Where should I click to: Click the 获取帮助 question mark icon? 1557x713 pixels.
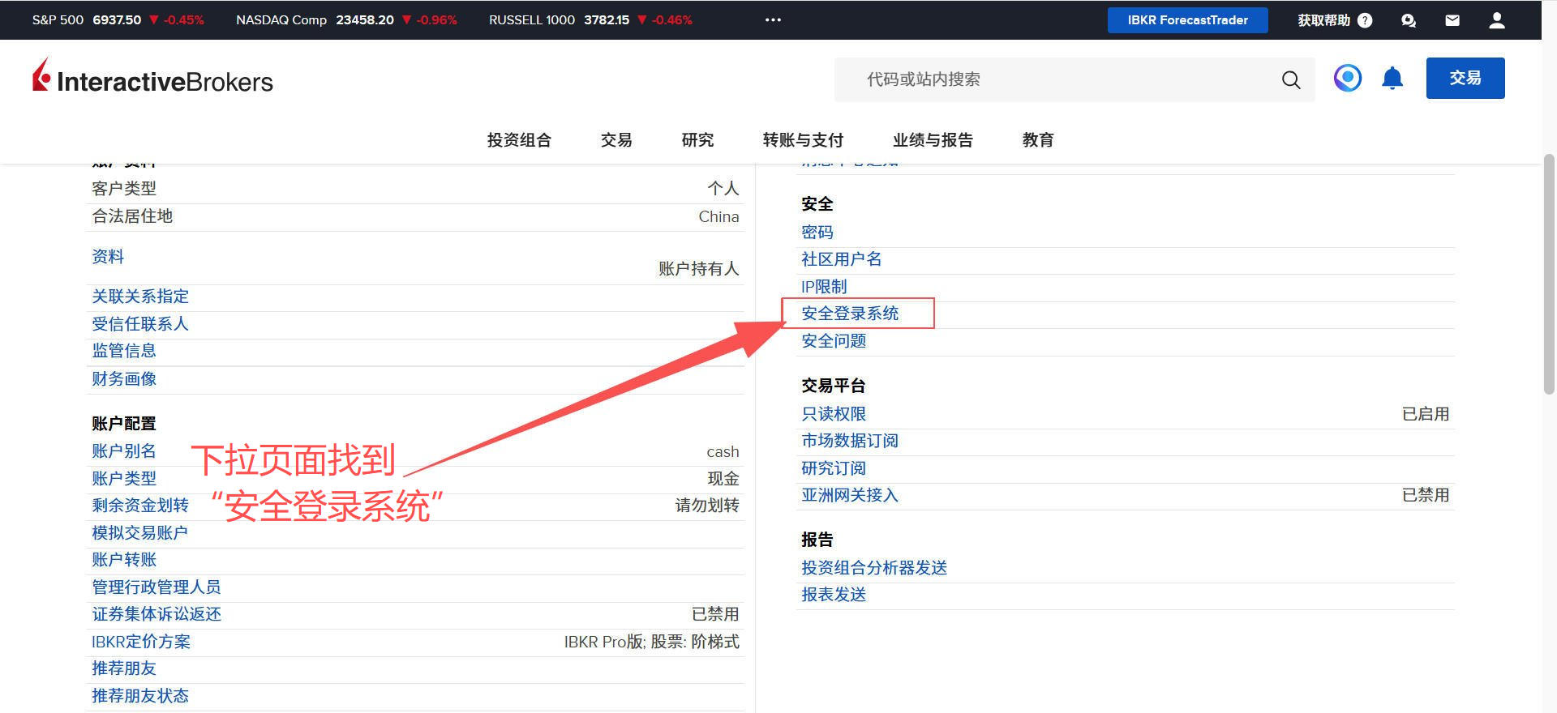click(1365, 20)
